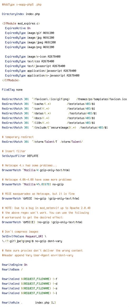This screenshot has height=307, width=129.
Task: Select the 'ExpiresByType image/gif A691200' line
Action: point(29,33)
